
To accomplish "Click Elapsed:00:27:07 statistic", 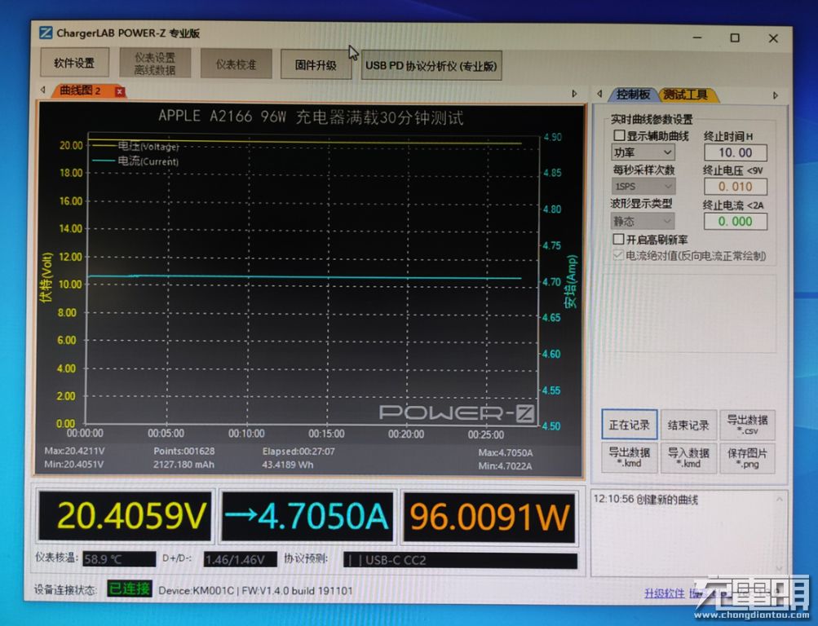I will [x=298, y=452].
